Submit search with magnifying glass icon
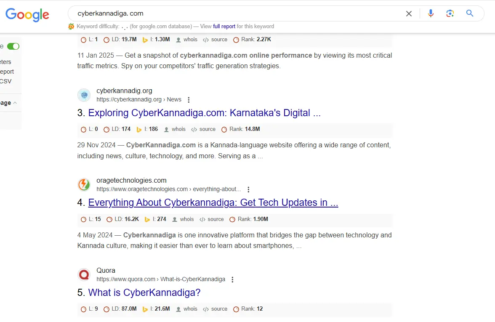This screenshot has width=495, height=322. tap(470, 13)
